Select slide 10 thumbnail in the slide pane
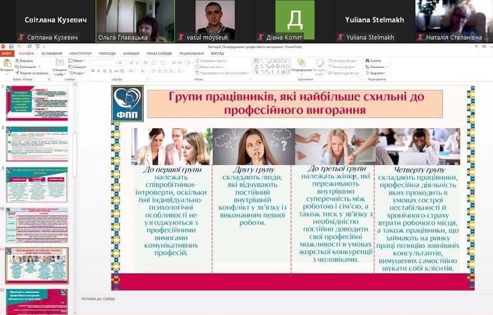Image resolution: width=493 pixels, height=315 pixels. pyautogui.click(x=37, y=225)
